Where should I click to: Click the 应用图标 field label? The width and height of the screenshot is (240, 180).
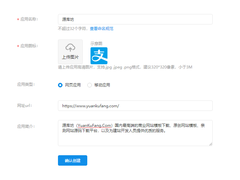29,46
